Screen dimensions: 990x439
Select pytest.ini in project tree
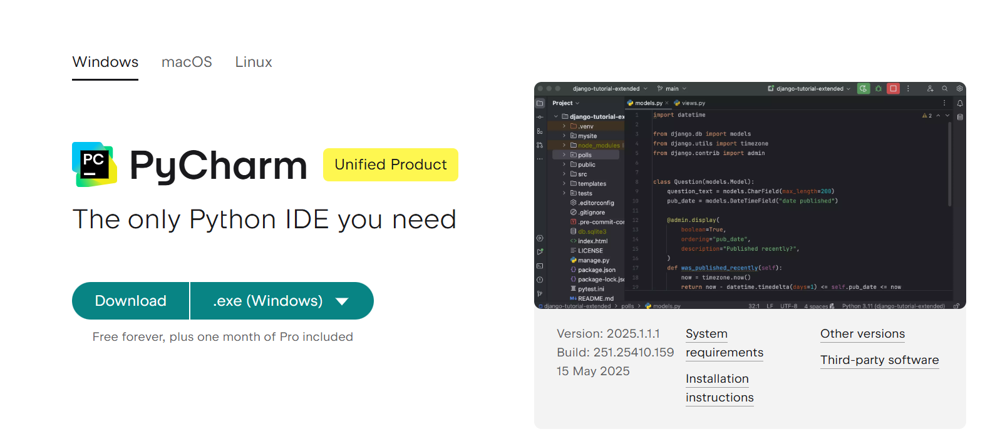[x=587, y=289]
